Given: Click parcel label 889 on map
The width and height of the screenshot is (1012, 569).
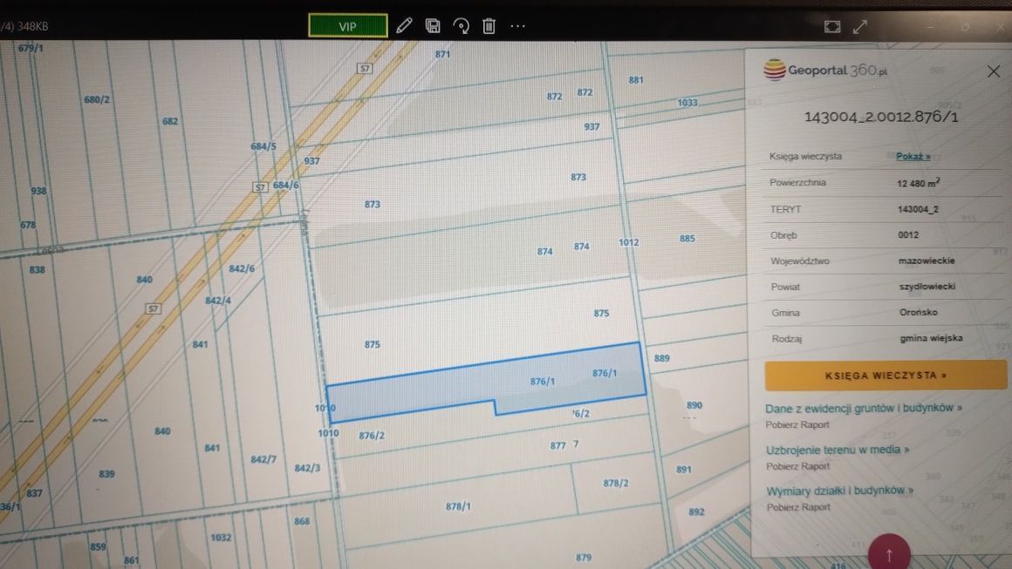Looking at the screenshot, I should coord(662,358).
